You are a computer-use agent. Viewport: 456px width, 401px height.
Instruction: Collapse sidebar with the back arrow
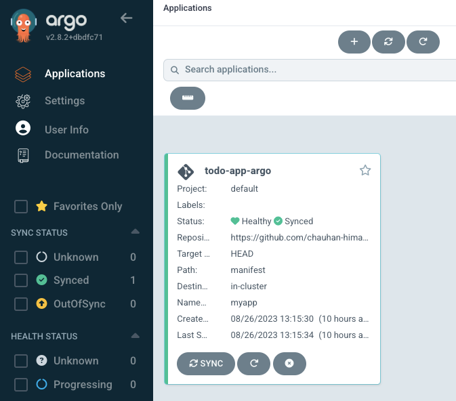click(127, 18)
